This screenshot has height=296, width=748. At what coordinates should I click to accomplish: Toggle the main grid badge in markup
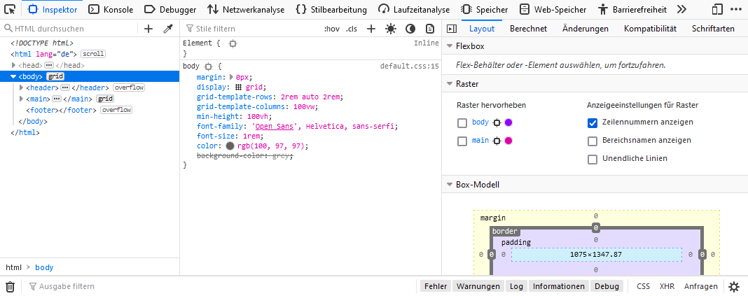point(105,99)
